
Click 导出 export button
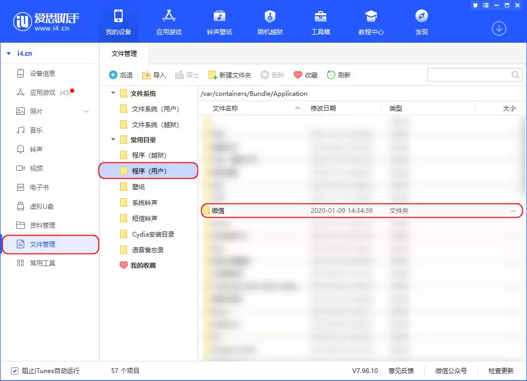click(x=187, y=75)
